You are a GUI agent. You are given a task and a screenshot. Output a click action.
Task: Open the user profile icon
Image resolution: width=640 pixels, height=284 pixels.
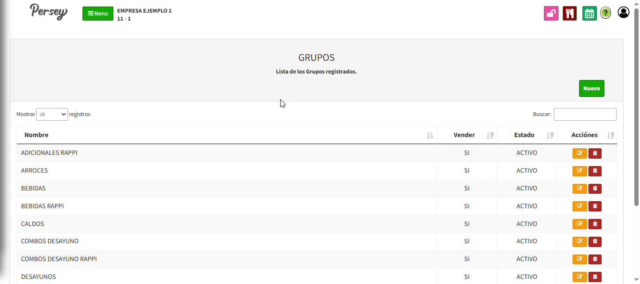point(623,12)
